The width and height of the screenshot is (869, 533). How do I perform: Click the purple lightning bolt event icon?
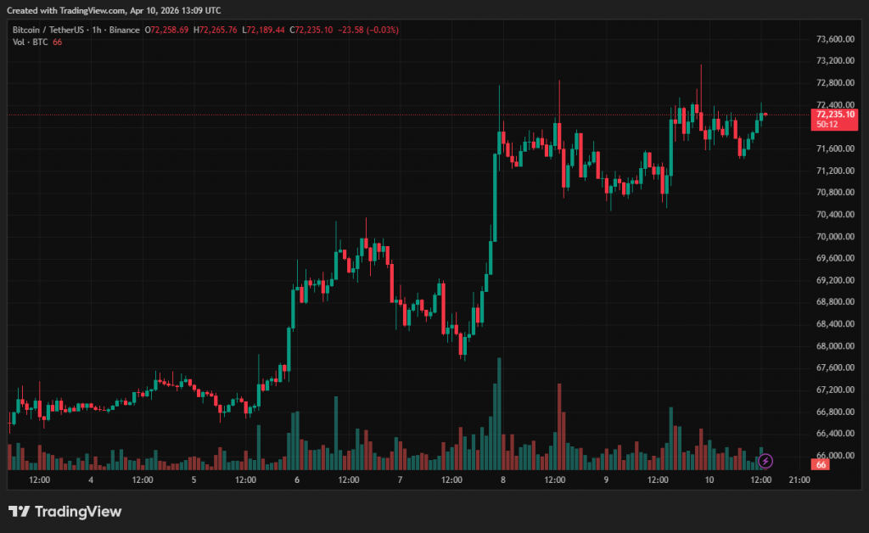(x=765, y=461)
